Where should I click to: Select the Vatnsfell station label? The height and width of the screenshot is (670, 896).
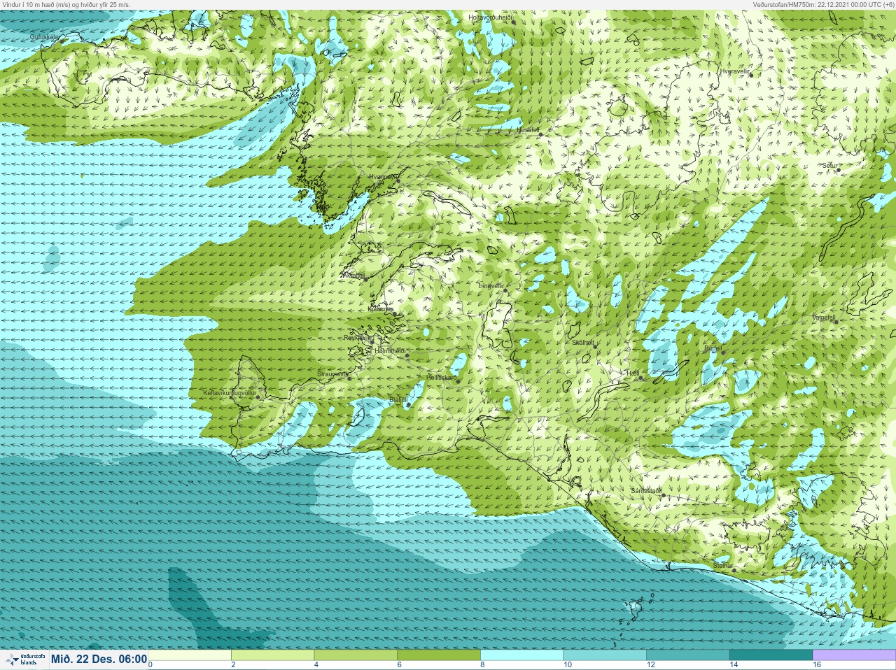pos(824,318)
